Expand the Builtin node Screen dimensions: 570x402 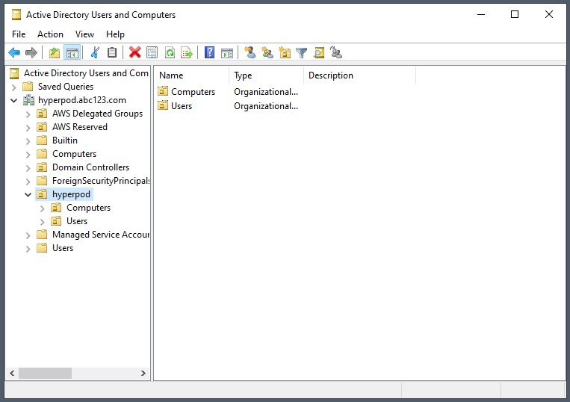click(28, 141)
